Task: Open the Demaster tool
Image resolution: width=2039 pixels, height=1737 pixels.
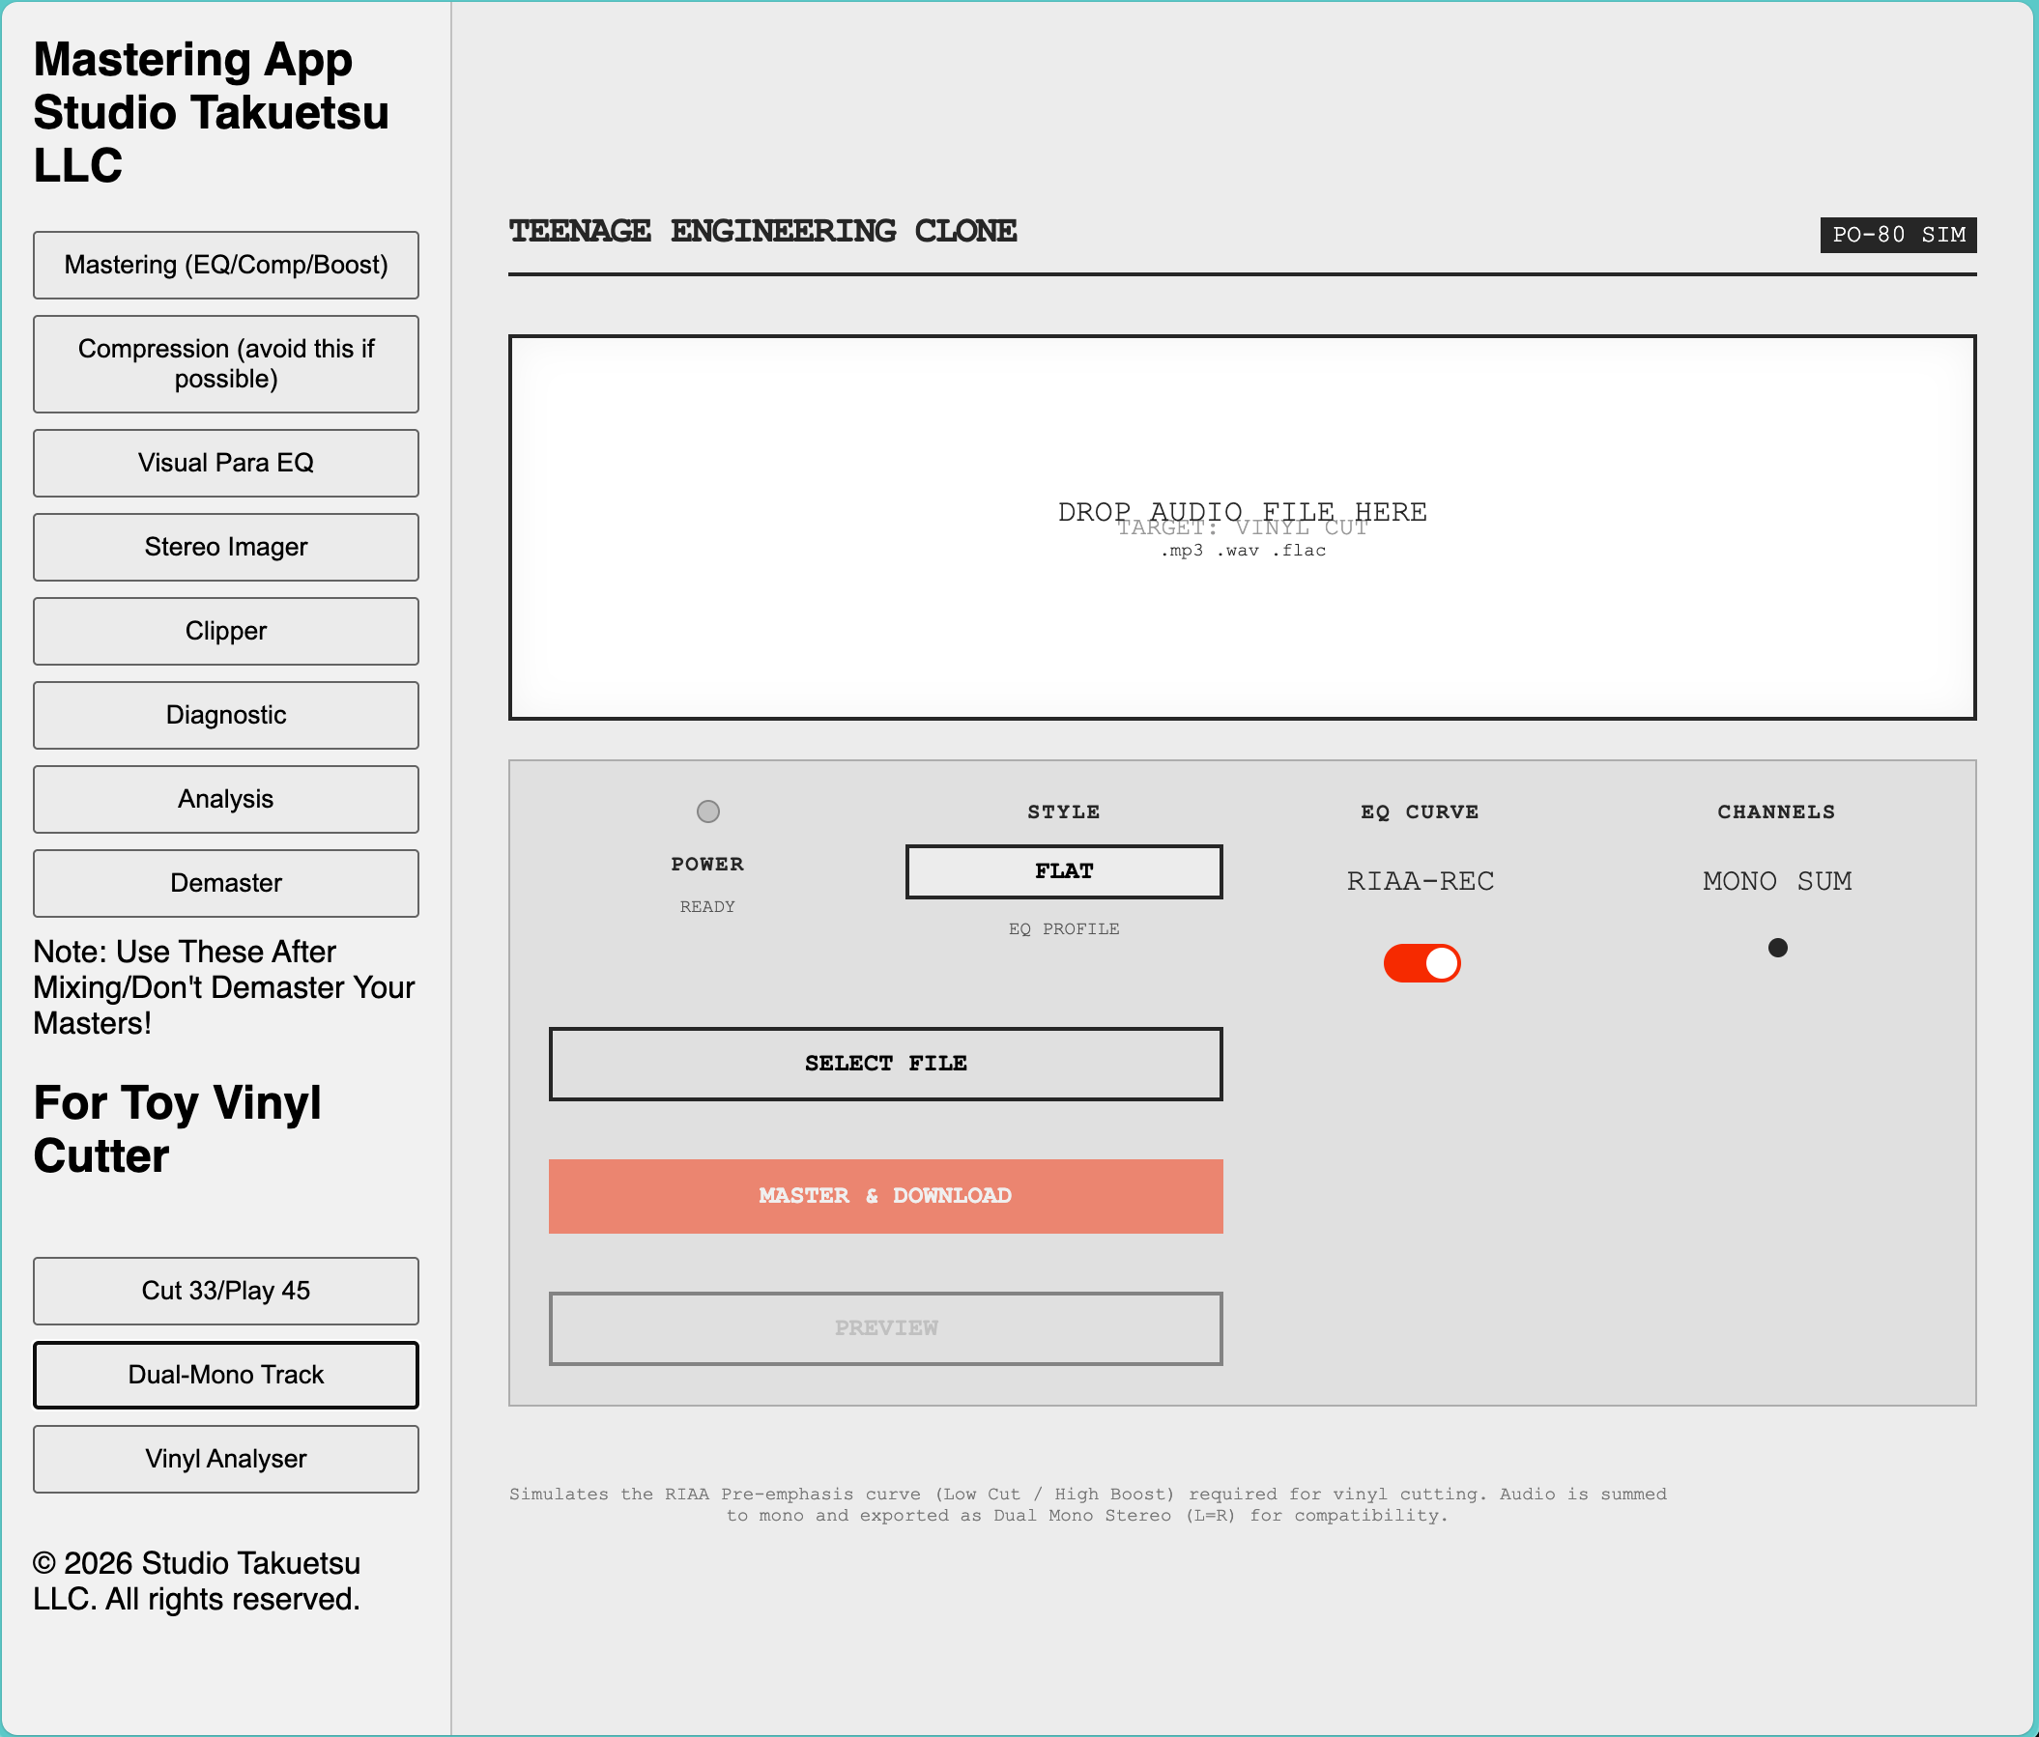Action: (225, 883)
